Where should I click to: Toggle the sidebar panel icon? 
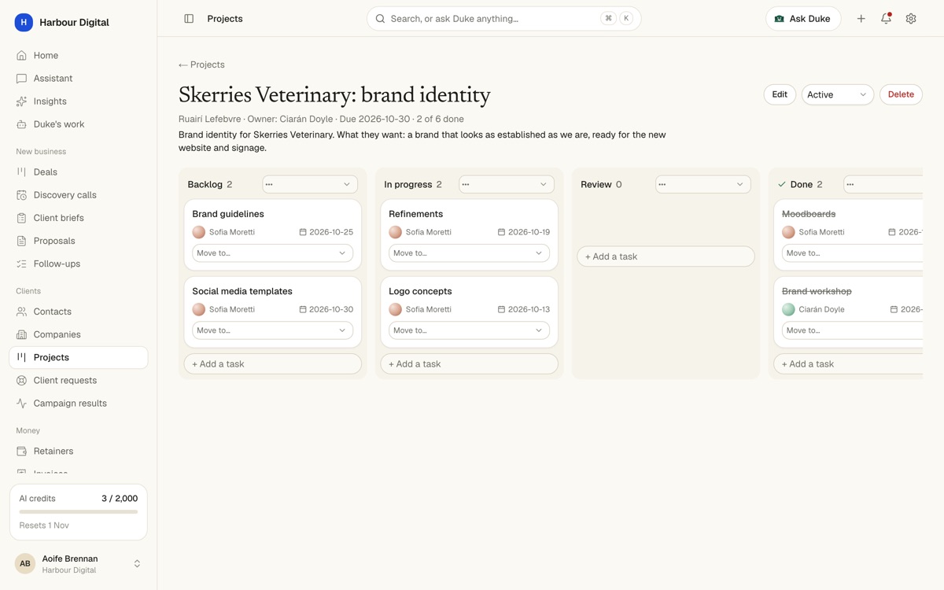tap(189, 19)
